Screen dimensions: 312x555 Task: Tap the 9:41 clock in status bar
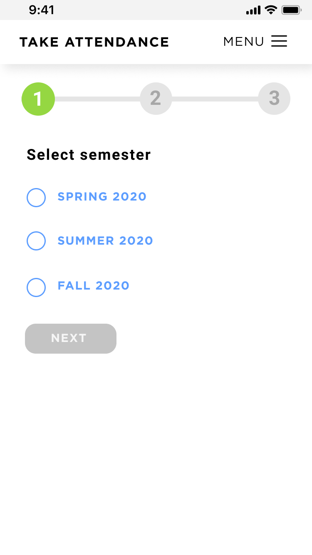[42, 10]
